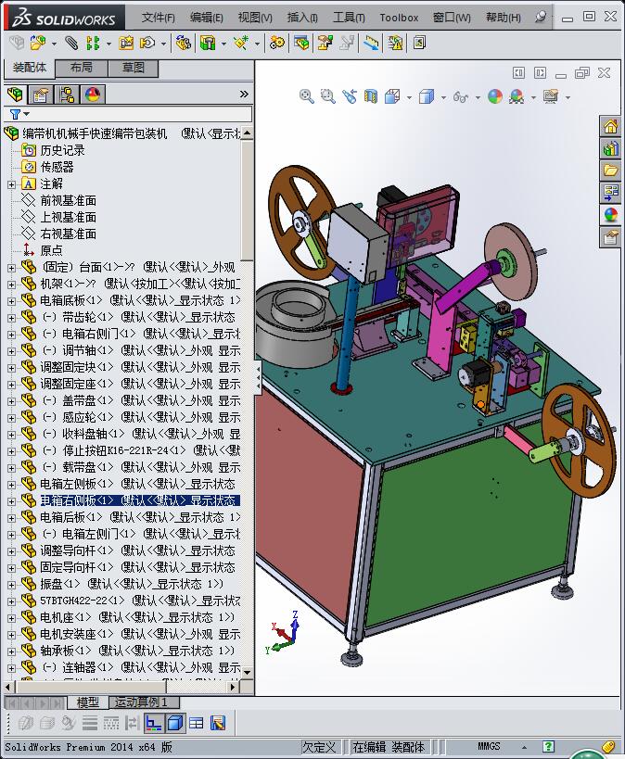Toggle the Shaded With Edges display button
Screen dimensions: 625x759
pos(175,723)
